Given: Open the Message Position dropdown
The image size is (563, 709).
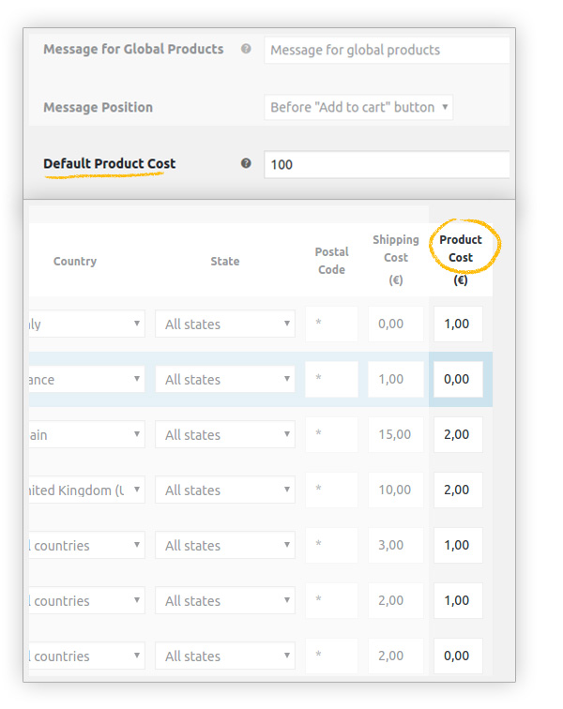Looking at the screenshot, I should [x=358, y=107].
